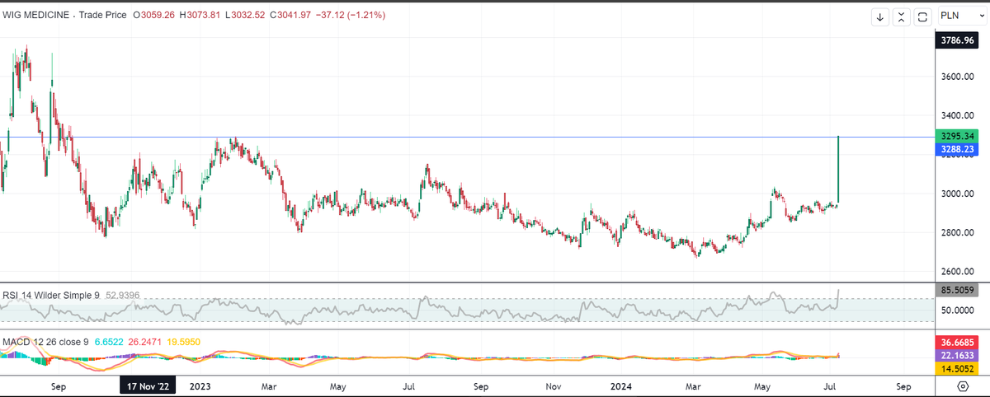Click the fullscreen frame button
990x397 pixels.
[923, 16]
